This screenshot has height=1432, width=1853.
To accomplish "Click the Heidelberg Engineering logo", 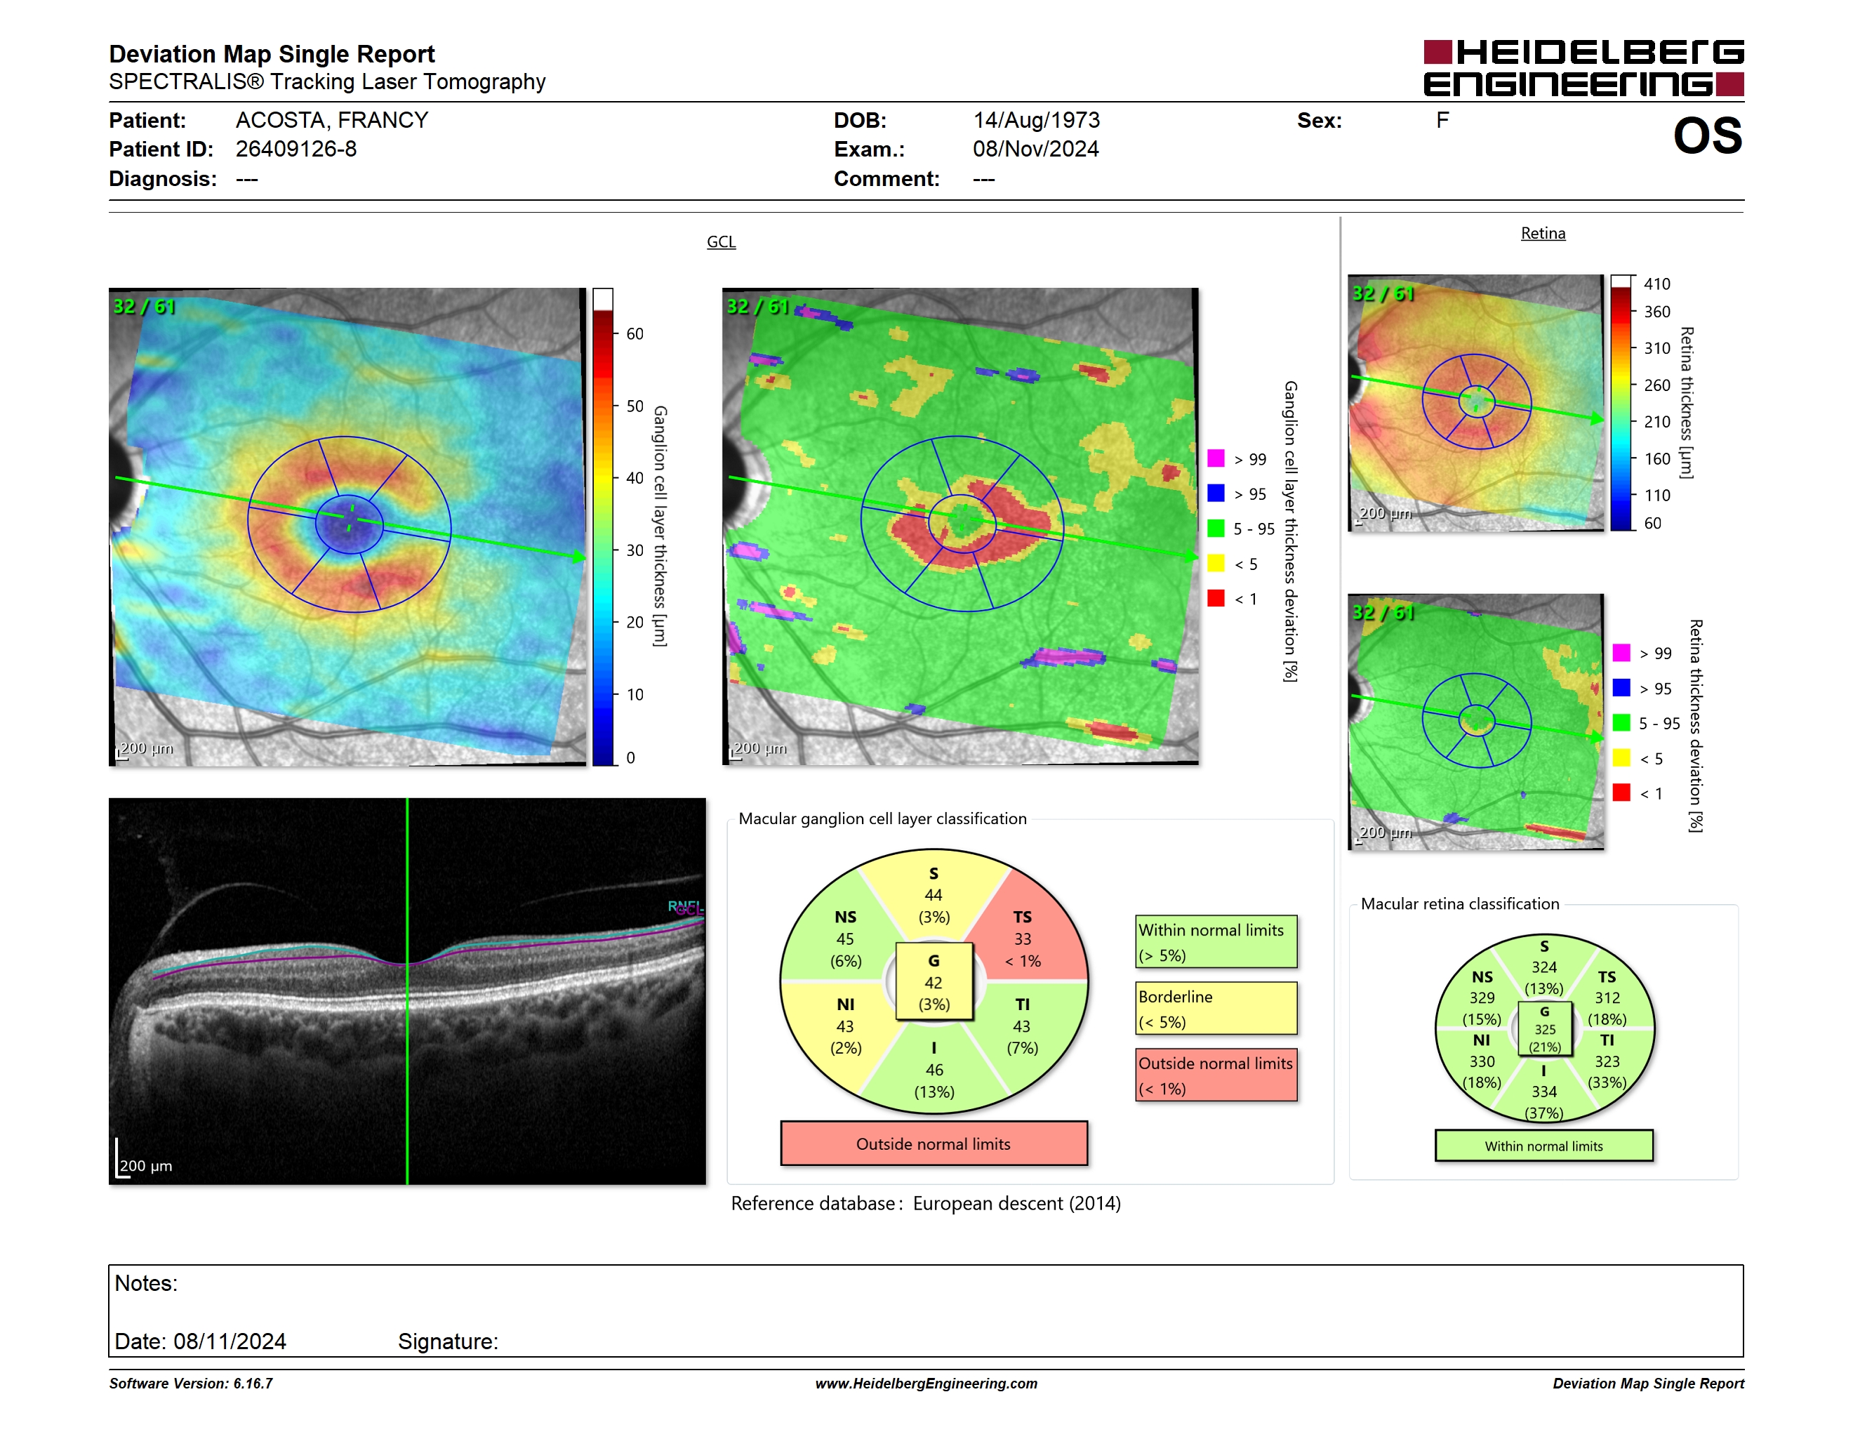I will (x=1583, y=68).
